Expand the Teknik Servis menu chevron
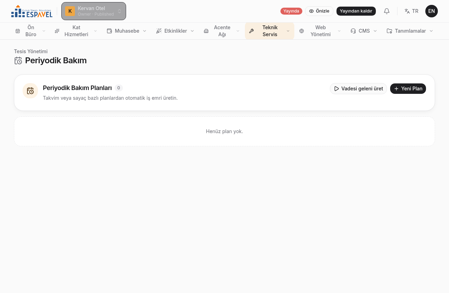449x293 pixels. coord(288,31)
